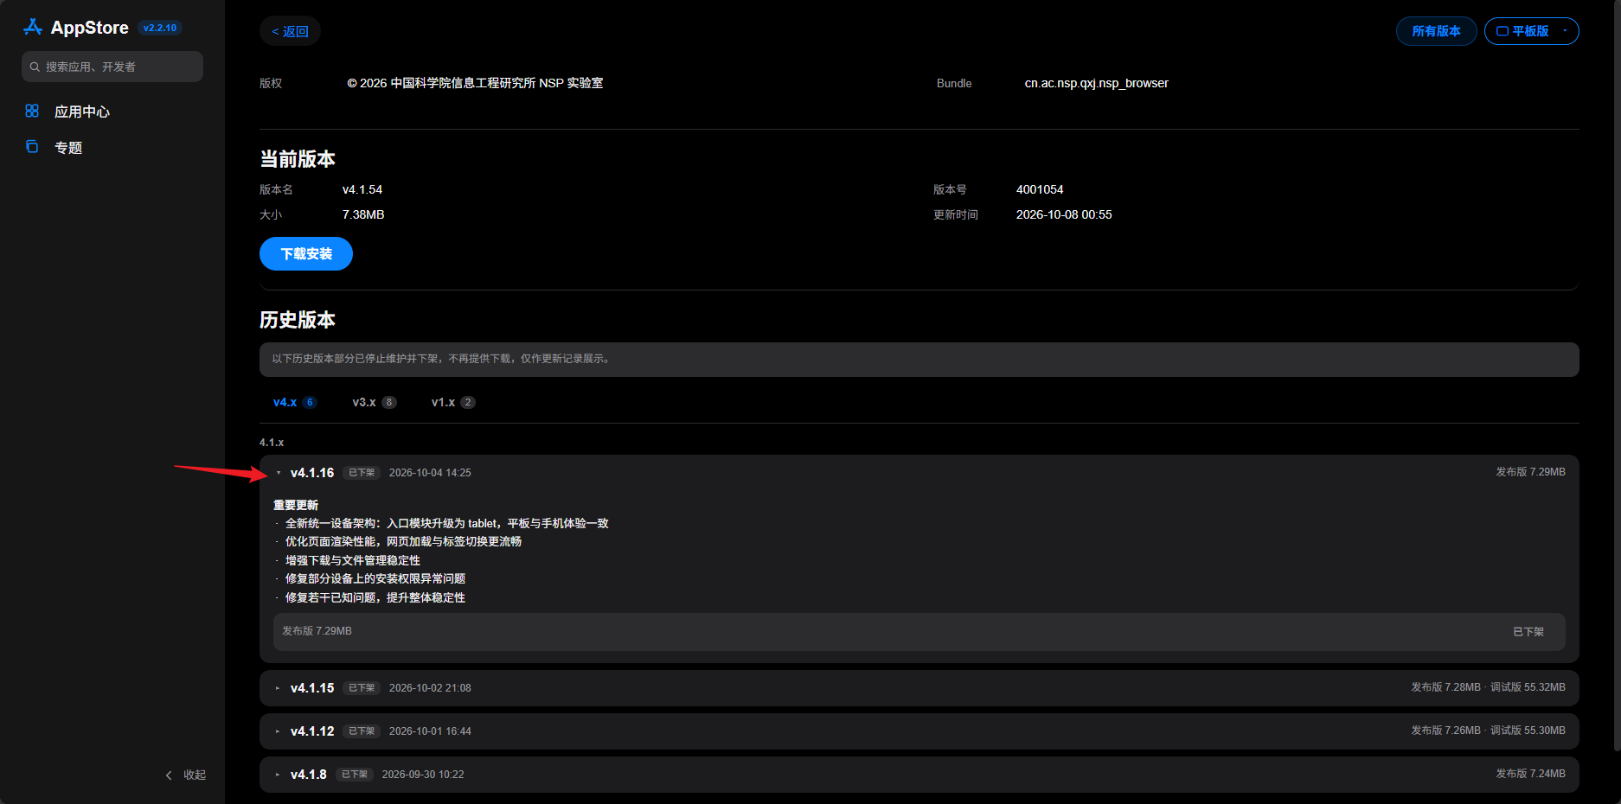
Task: Click the search magnifier icon
Action: click(35, 67)
